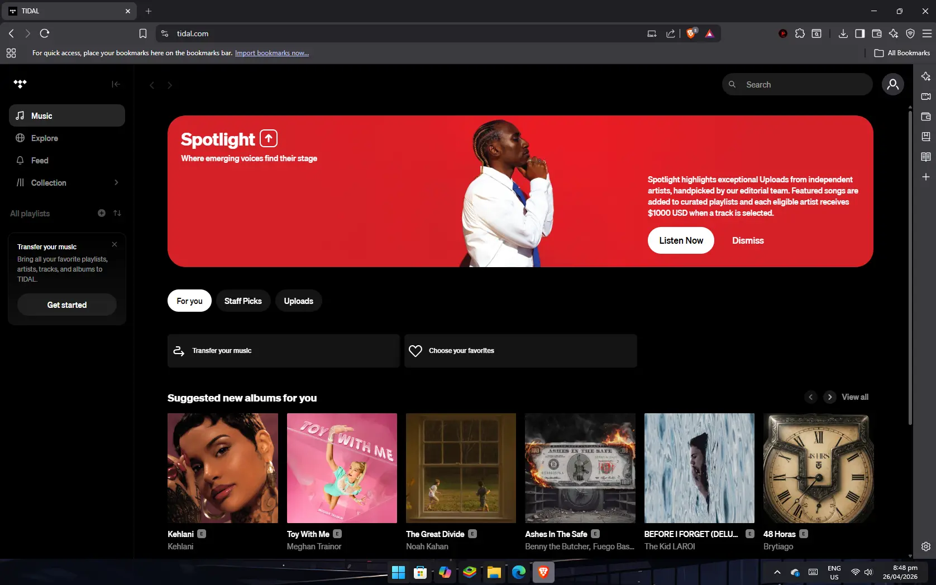Dismiss the Spotlight banner
Viewport: 936px width, 585px height.
point(748,240)
